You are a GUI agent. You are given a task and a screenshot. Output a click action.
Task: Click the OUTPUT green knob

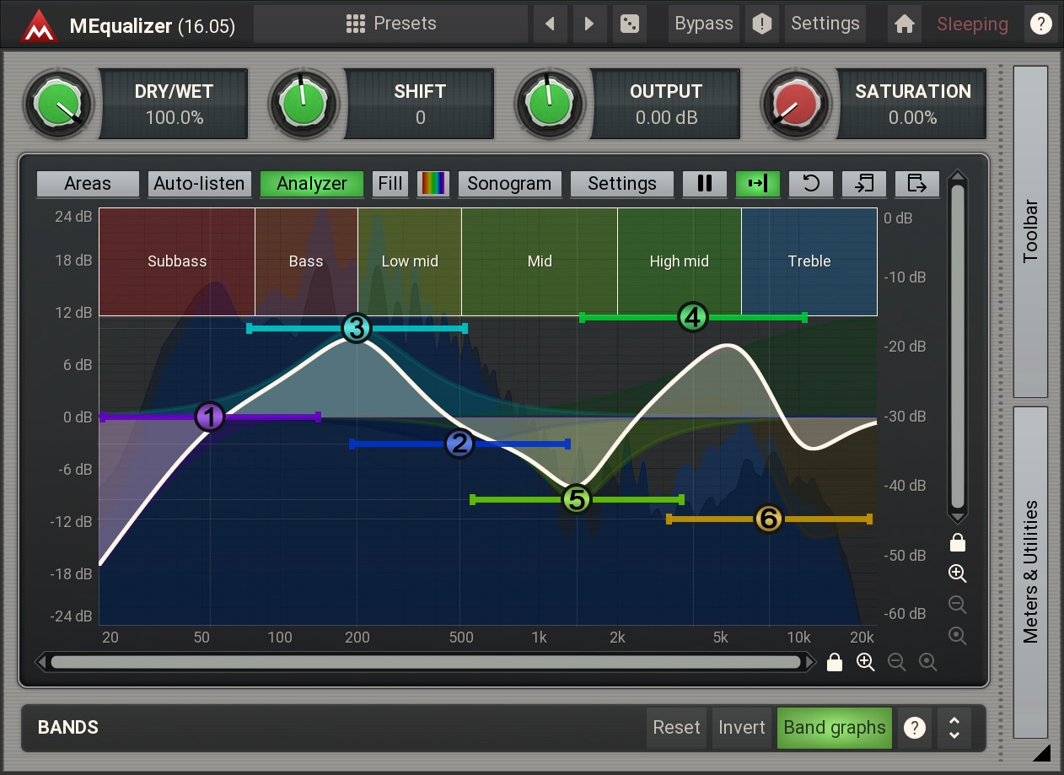550,104
